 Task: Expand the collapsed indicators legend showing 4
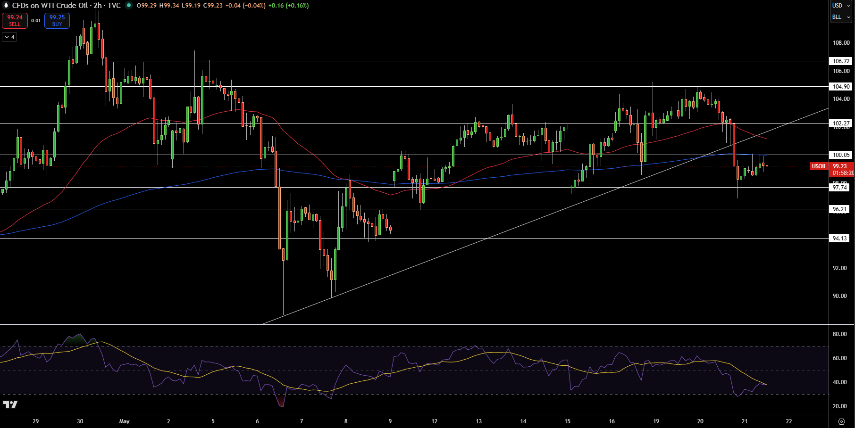tap(9, 37)
